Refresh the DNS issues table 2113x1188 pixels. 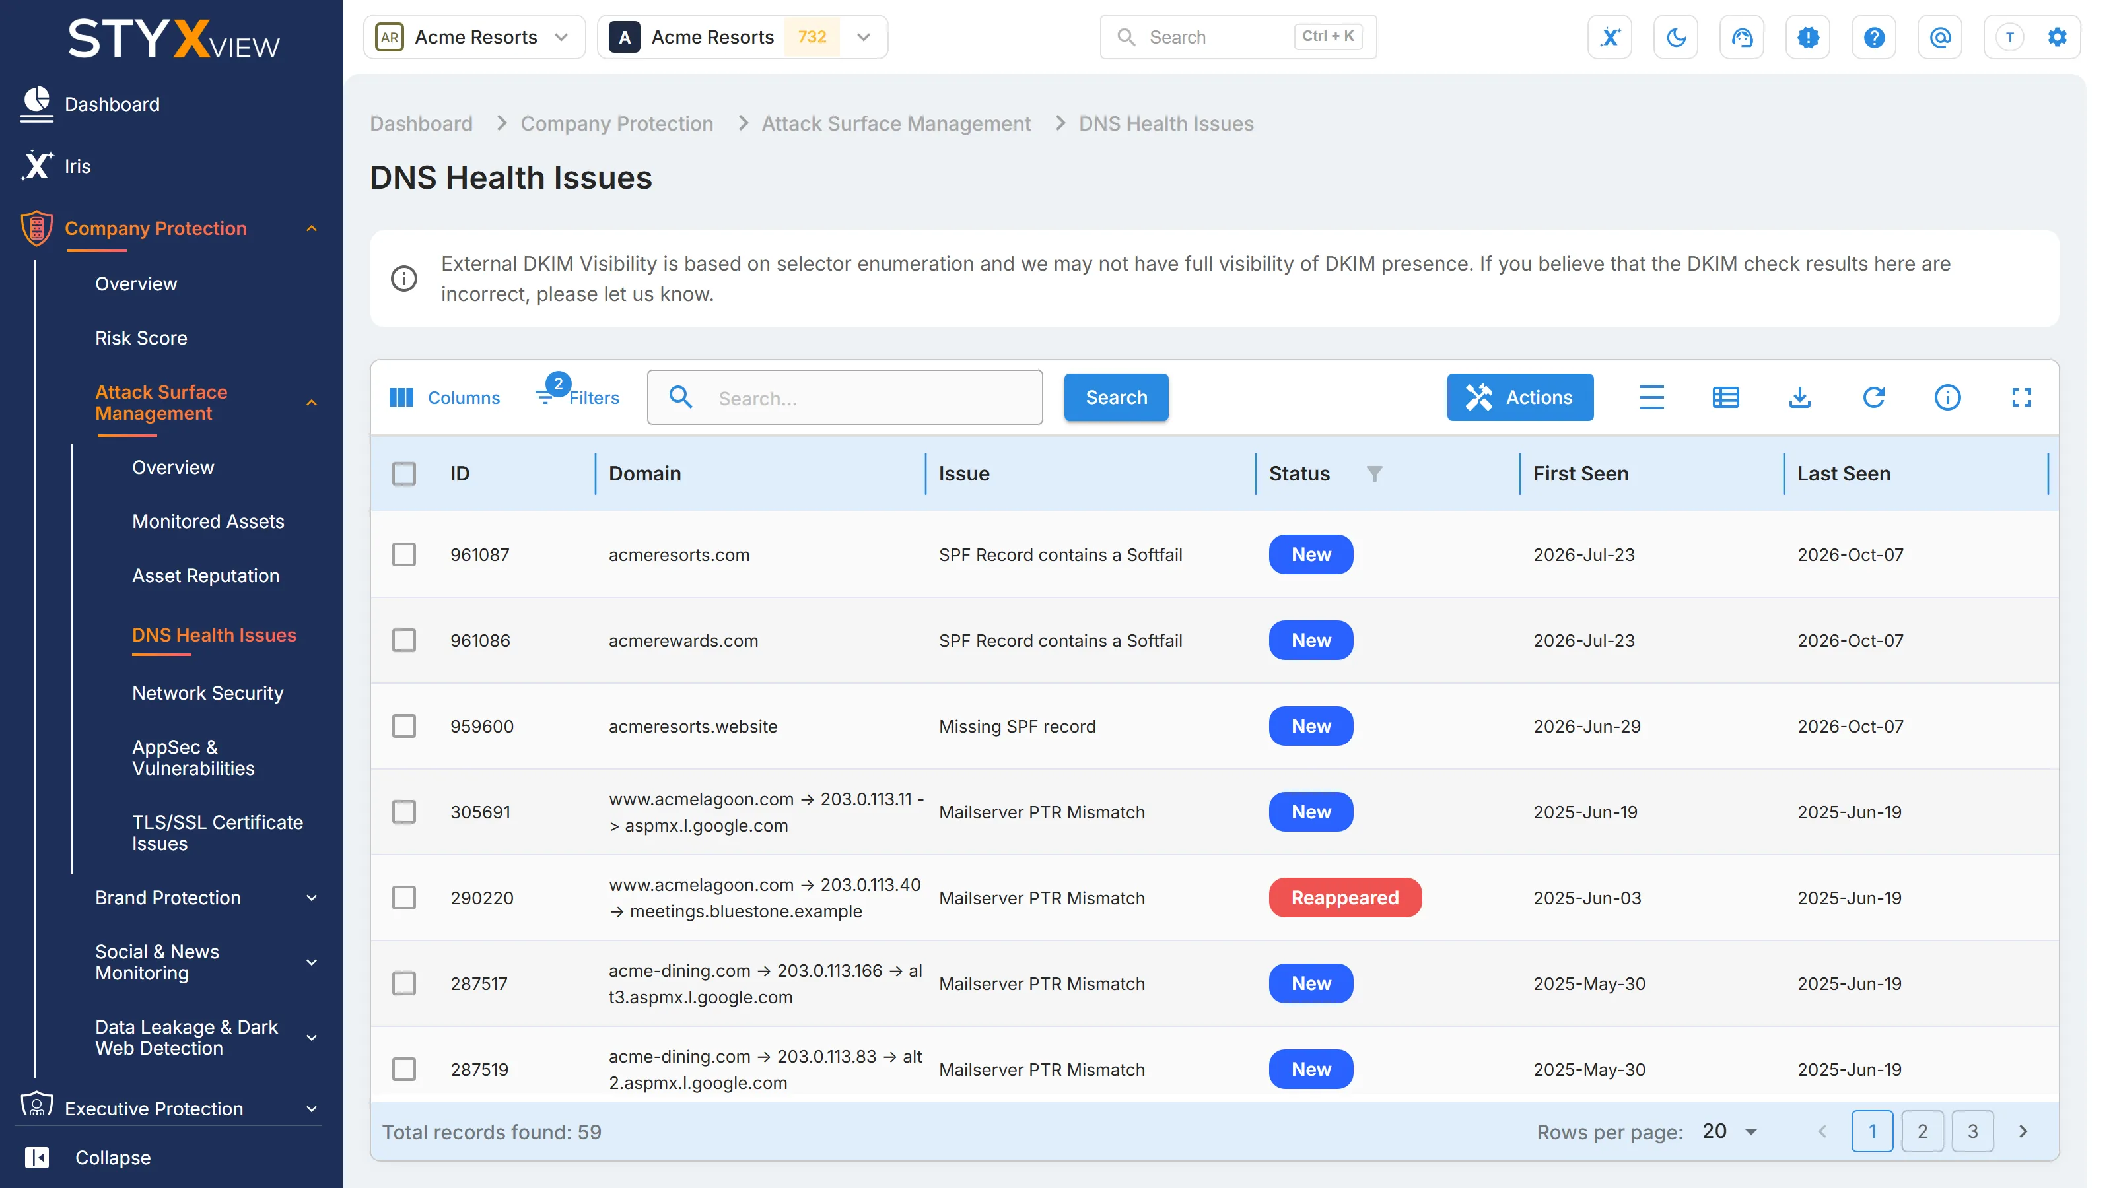coord(1873,397)
